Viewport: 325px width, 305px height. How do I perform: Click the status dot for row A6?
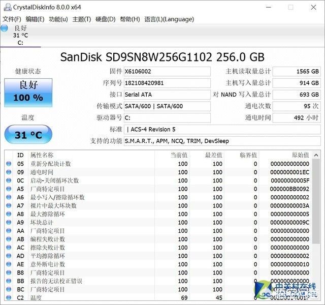9,197
